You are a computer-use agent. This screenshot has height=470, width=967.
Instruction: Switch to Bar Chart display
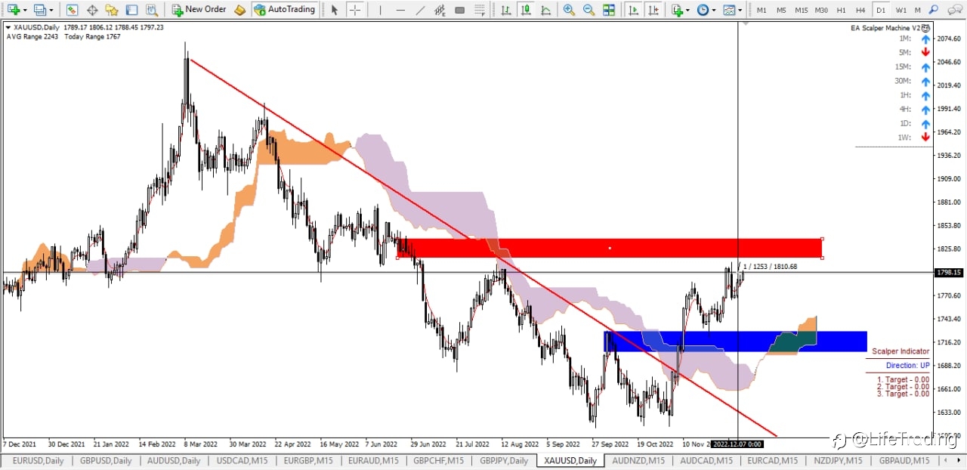(x=505, y=10)
